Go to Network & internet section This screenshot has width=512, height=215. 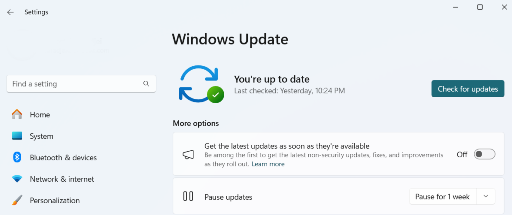coord(62,179)
